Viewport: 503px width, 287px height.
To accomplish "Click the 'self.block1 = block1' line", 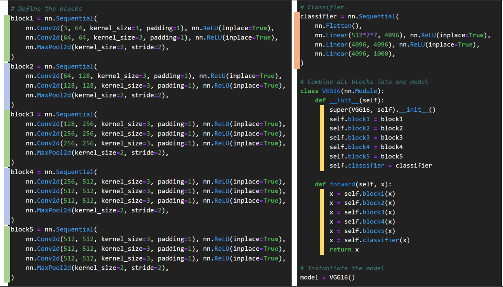I will pos(366,119).
